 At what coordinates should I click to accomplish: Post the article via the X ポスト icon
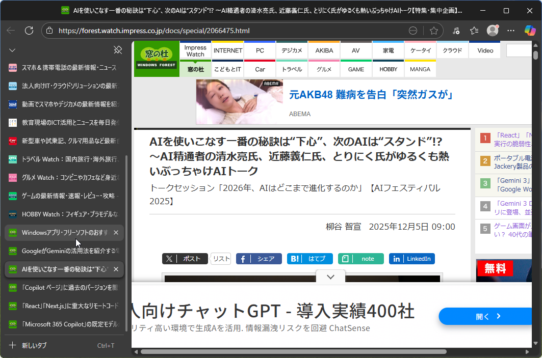[185, 259]
